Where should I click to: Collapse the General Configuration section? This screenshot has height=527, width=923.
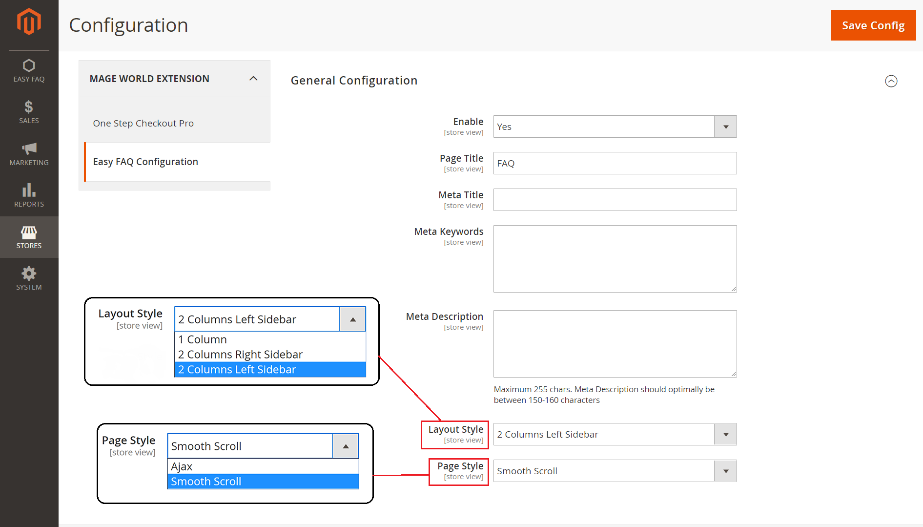coord(891,81)
